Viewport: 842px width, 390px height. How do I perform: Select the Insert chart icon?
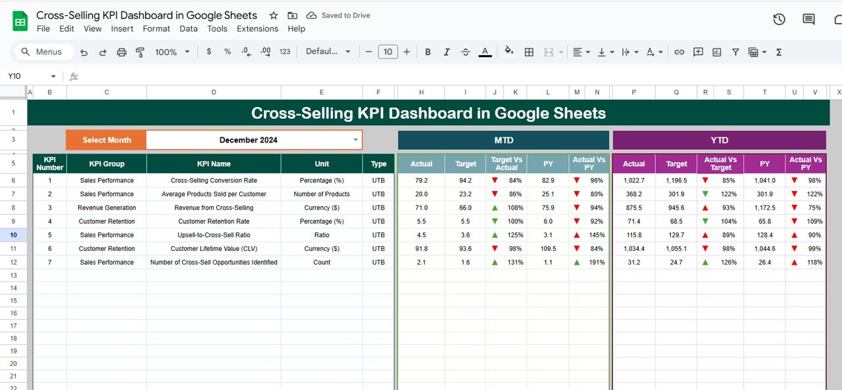tap(716, 52)
